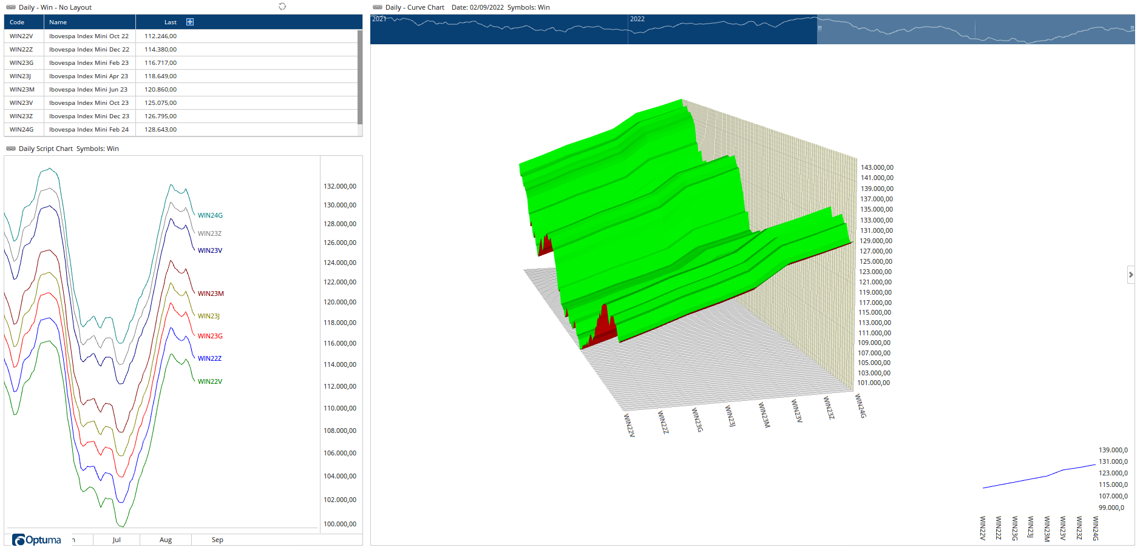Click the small 2D curve thumbnail chart

pos(1039,477)
